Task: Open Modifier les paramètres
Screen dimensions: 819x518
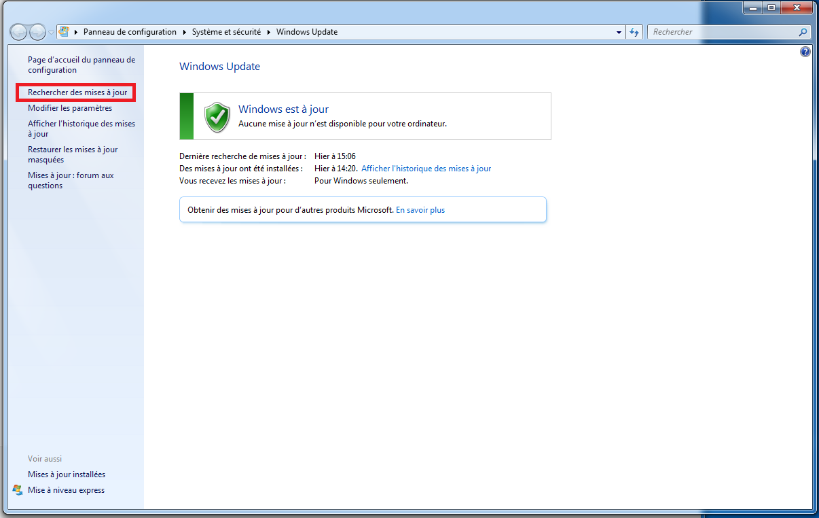Action: 70,108
